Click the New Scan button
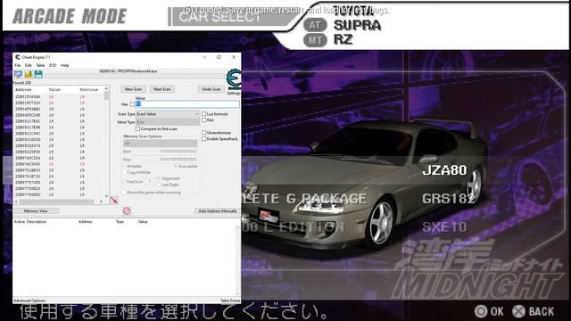The width and height of the screenshot is (571, 321). tap(133, 89)
